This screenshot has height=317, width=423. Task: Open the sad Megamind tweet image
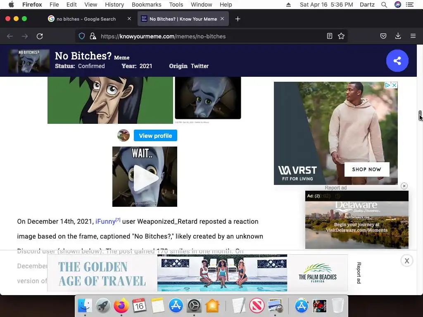208,98
